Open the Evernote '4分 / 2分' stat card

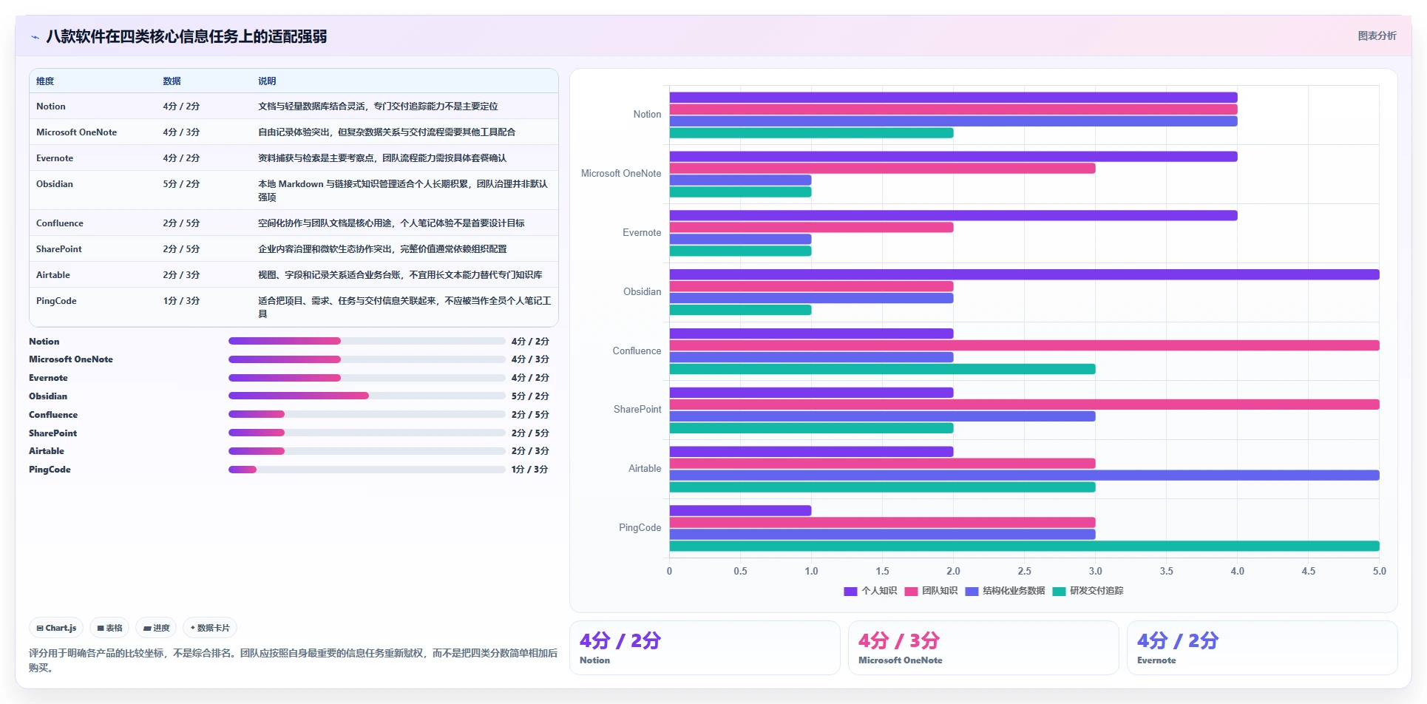[x=1262, y=648]
